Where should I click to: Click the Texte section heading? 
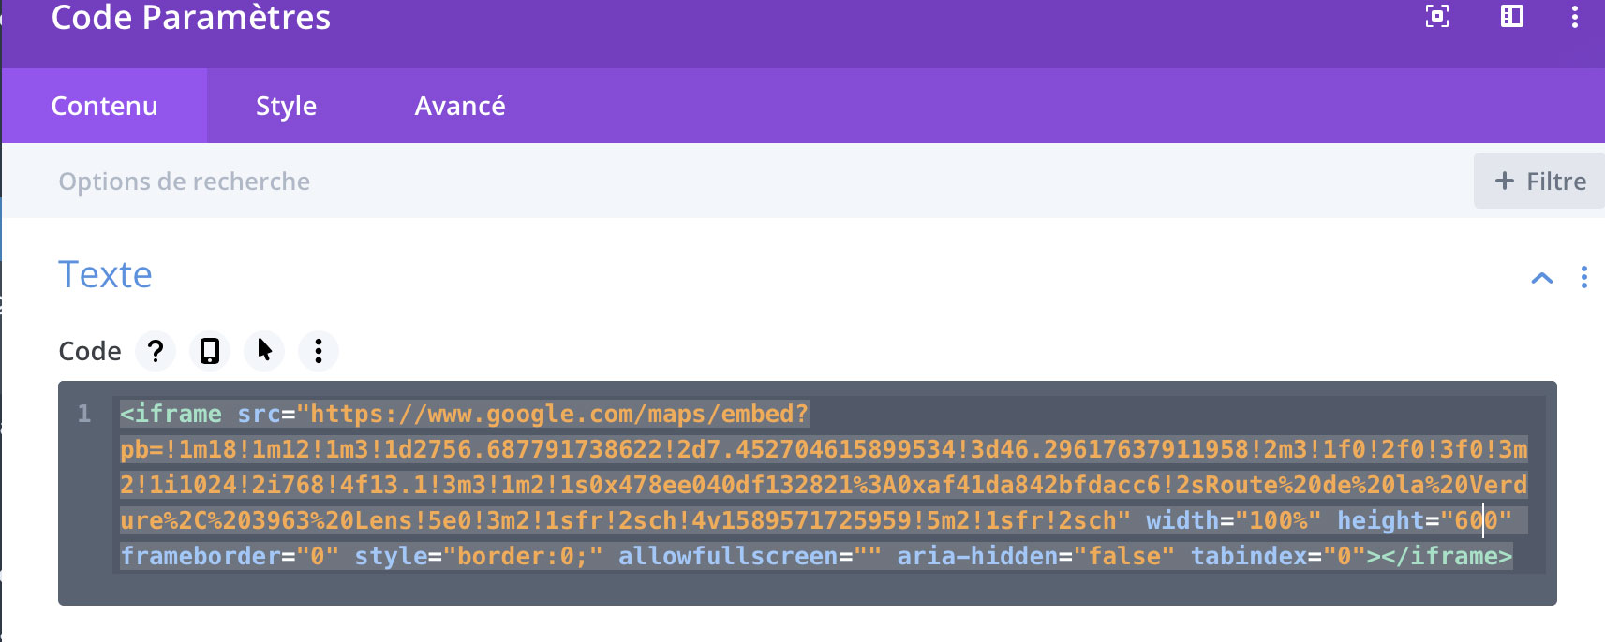pos(105,275)
